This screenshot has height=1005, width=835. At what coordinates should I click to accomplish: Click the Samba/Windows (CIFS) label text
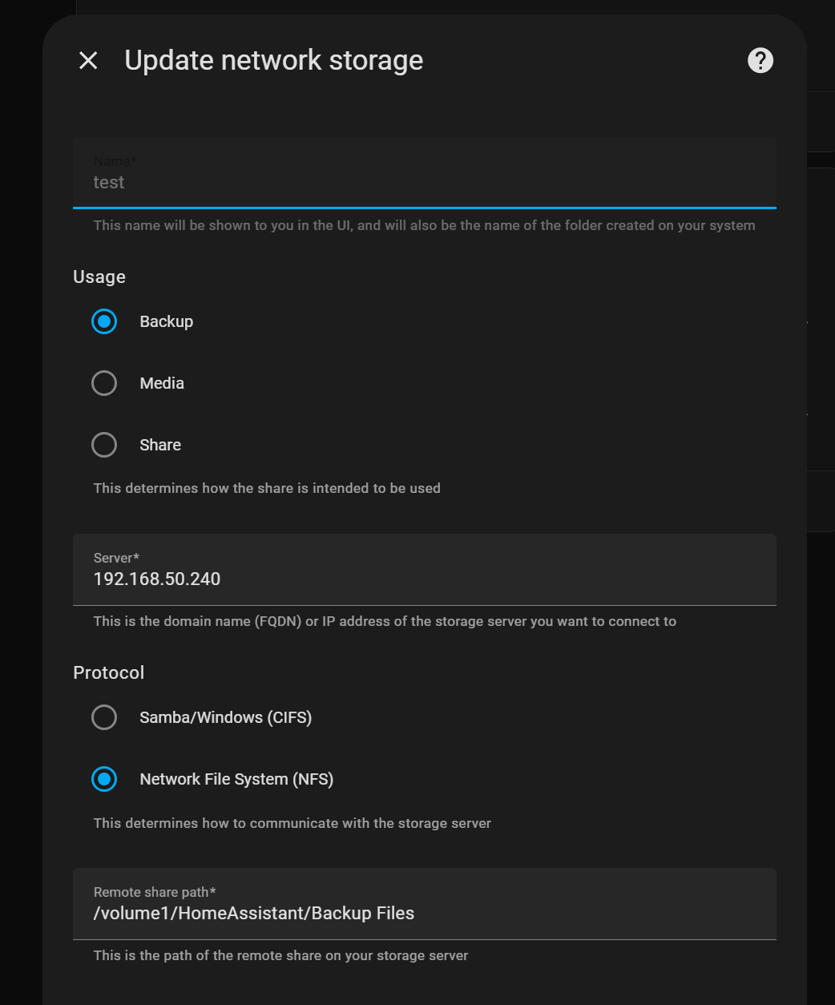tap(225, 717)
